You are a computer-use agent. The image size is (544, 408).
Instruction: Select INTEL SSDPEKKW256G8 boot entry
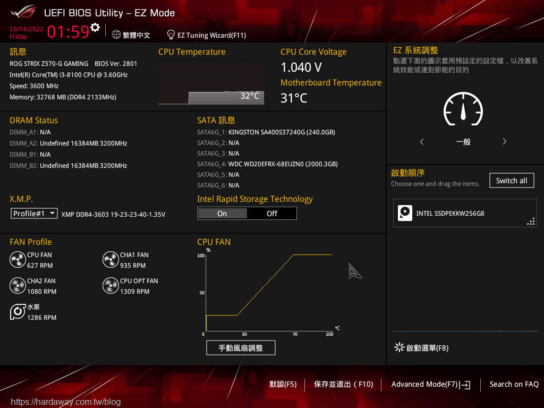465,213
